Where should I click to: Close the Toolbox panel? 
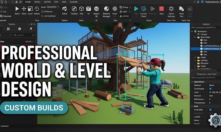tap(34, 24)
